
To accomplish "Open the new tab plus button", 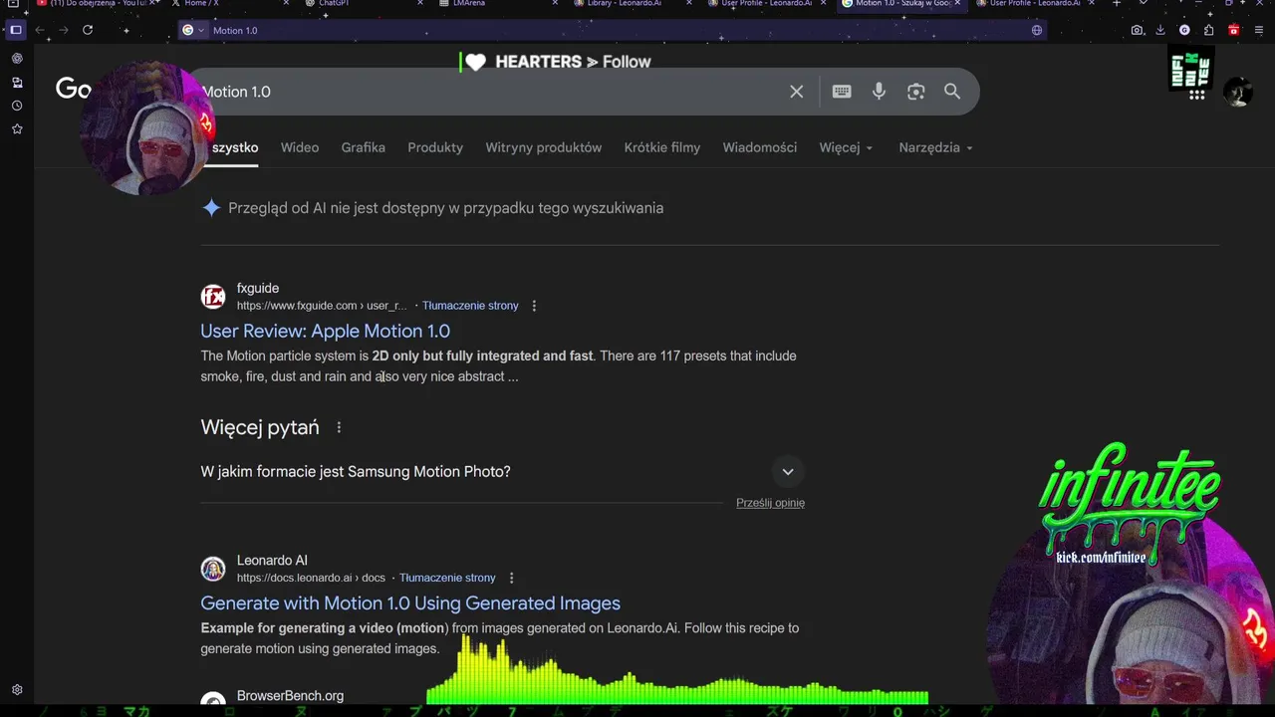I will [x=1117, y=4].
